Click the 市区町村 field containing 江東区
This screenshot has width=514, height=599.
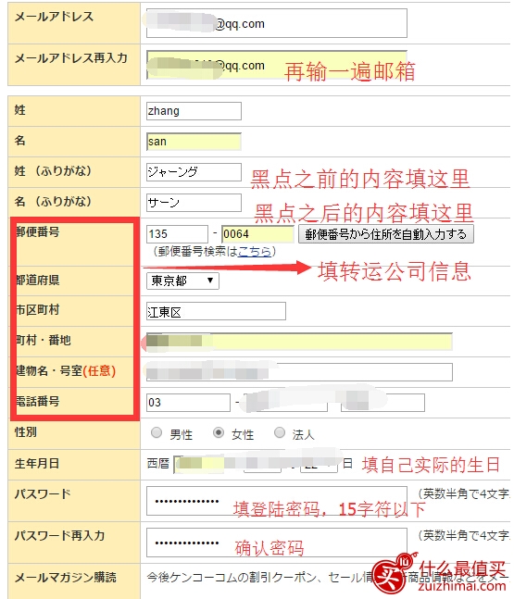216,311
